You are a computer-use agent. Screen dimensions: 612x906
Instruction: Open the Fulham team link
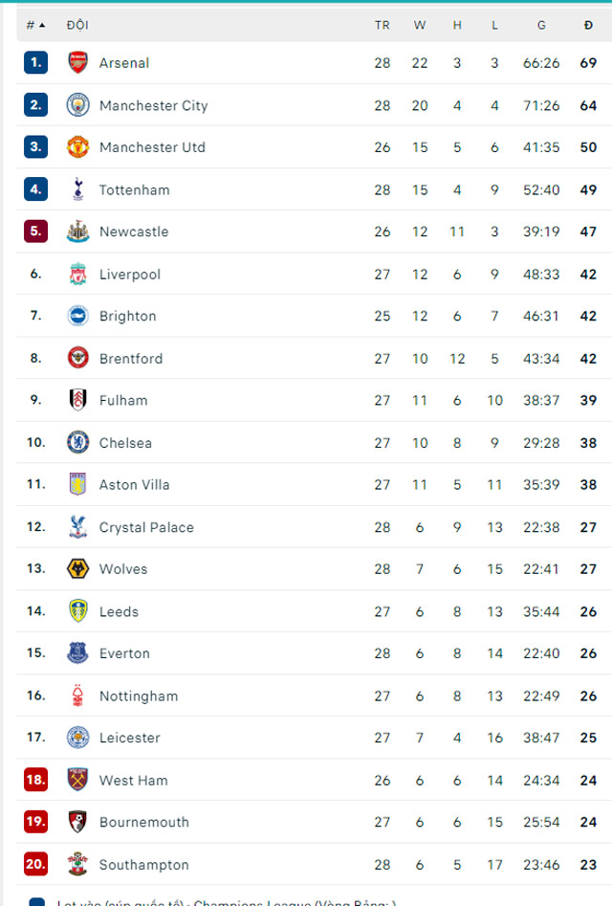[x=123, y=401]
